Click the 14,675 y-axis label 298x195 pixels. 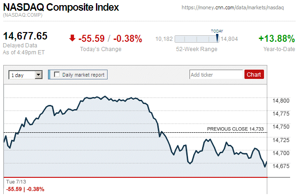tap(281, 166)
